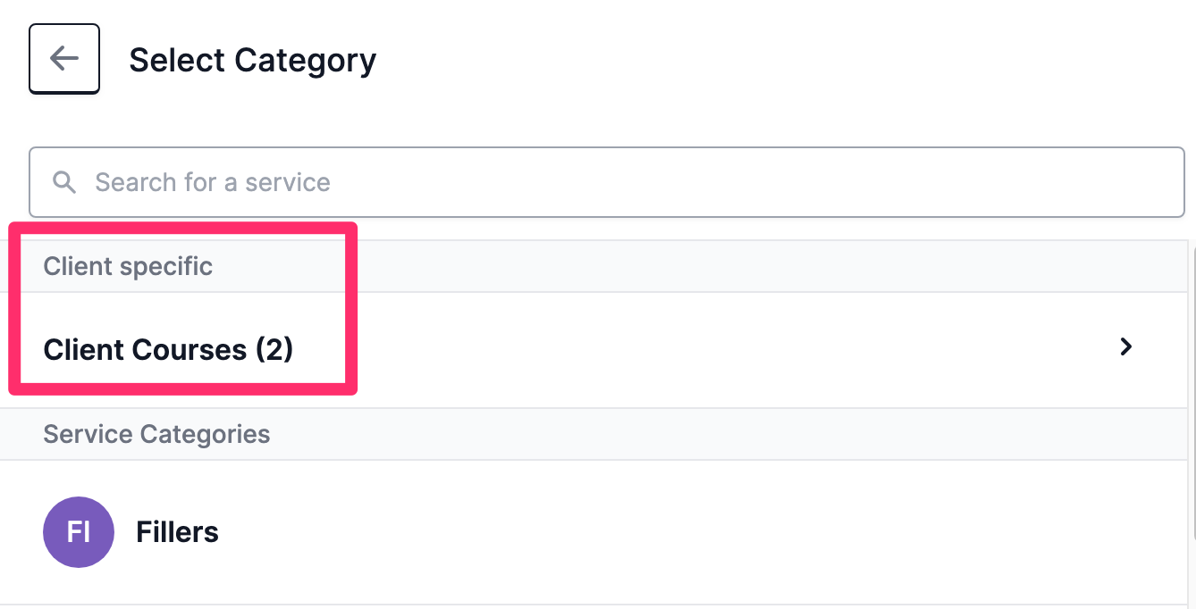Select the purple FI avatar circle

[79, 532]
